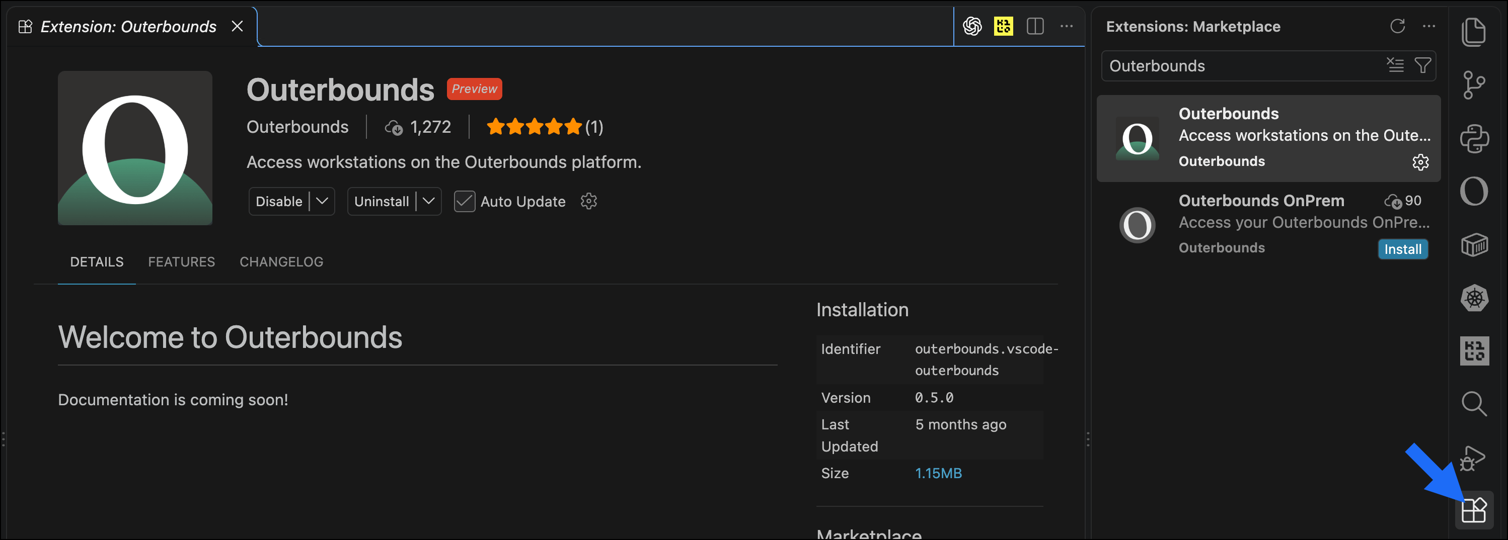Expand the Uninstall button dropdown arrow
The image size is (1508, 540).
click(428, 201)
